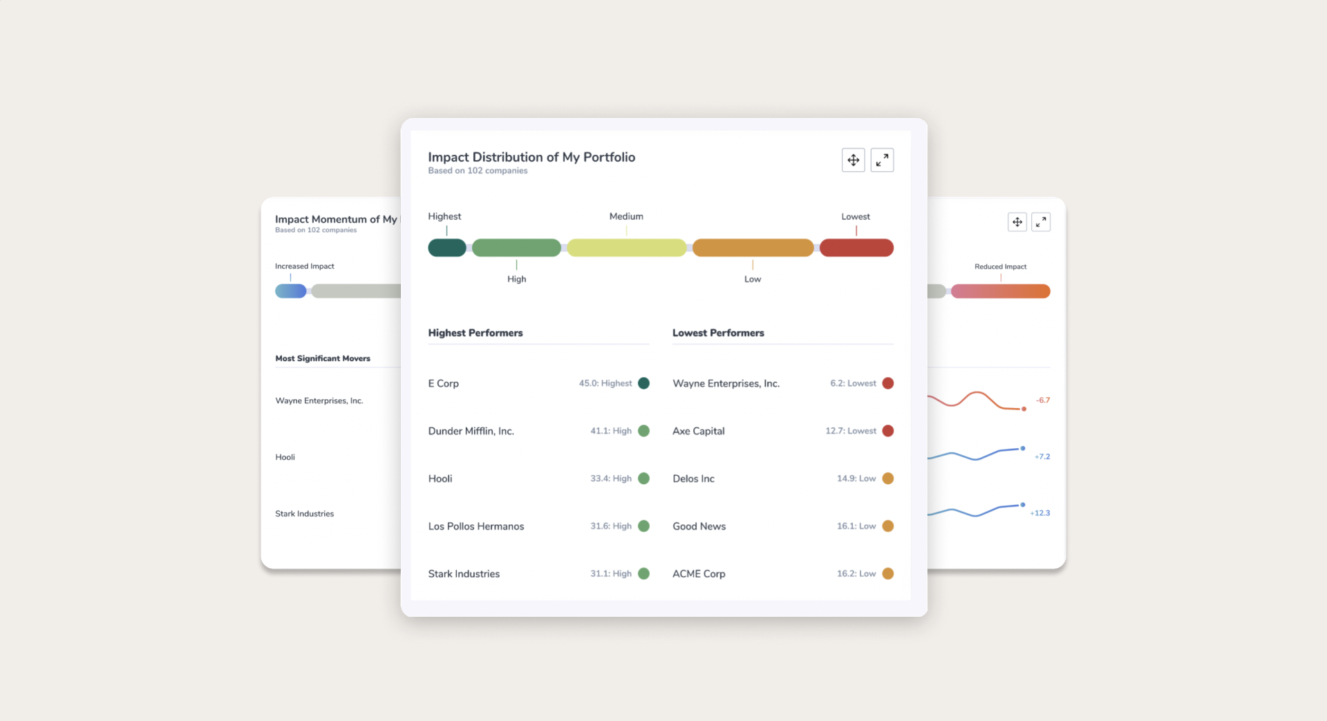Open Wayne Enterprises, Inc. in Lowest Performers
Image resolution: width=1327 pixels, height=721 pixels.
pyautogui.click(x=783, y=383)
